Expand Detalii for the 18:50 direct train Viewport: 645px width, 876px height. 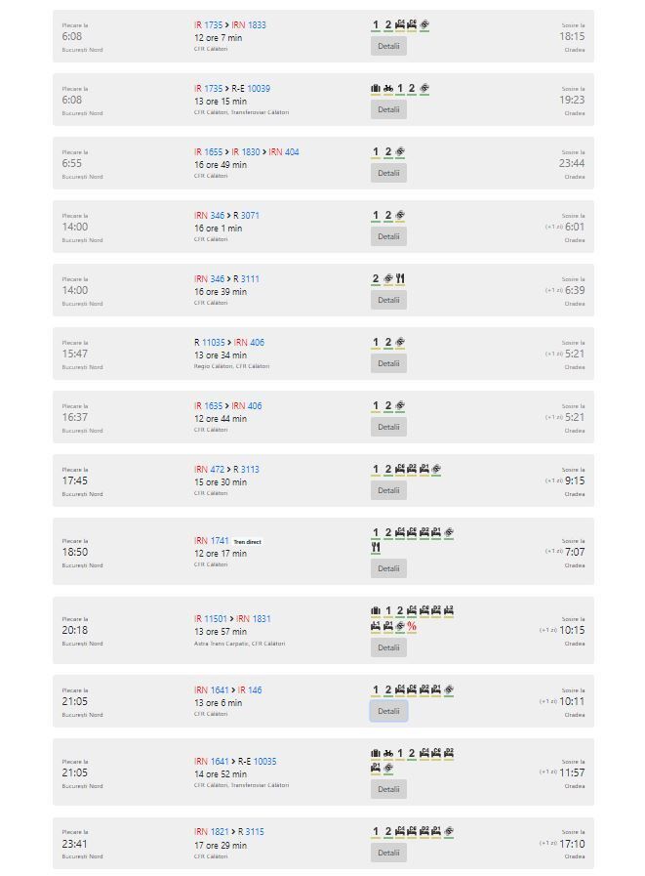coord(388,568)
